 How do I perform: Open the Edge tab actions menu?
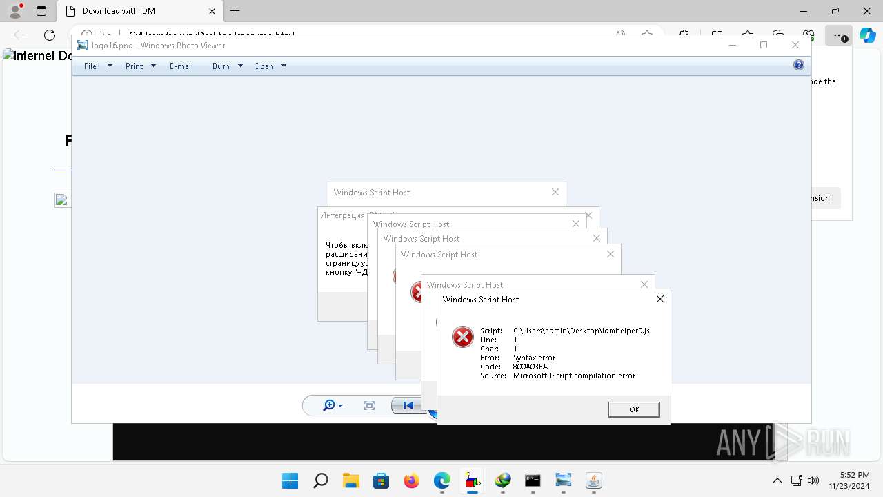[41, 11]
